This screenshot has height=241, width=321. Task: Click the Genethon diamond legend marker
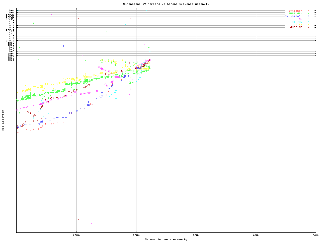(x=308, y=11)
